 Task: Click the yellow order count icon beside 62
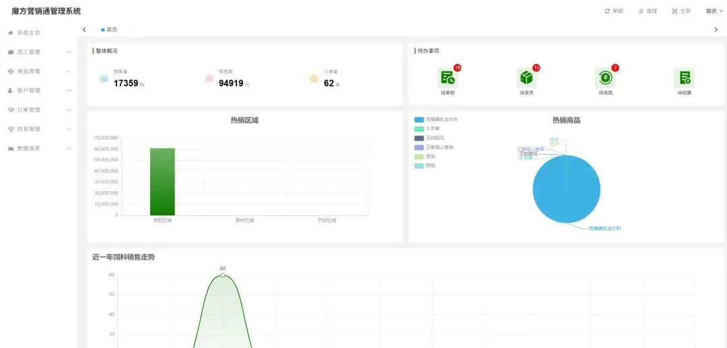[314, 79]
